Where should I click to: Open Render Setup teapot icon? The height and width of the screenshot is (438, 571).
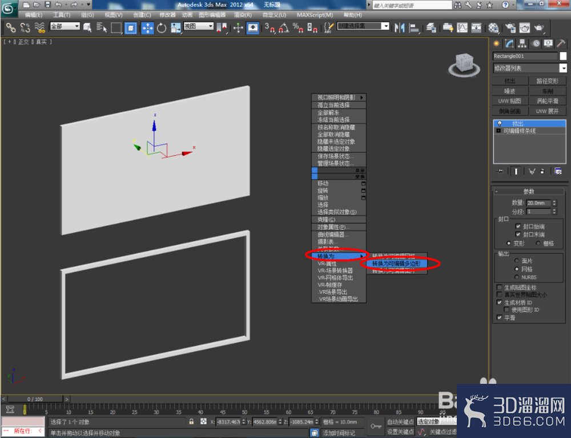click(510, 27)
